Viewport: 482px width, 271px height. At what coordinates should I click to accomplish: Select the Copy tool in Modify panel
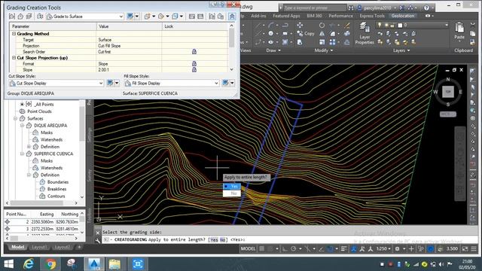click(306, 33)
